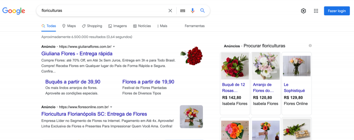
Task: Click the R$ 129,80 price
Action: (293, 97)
